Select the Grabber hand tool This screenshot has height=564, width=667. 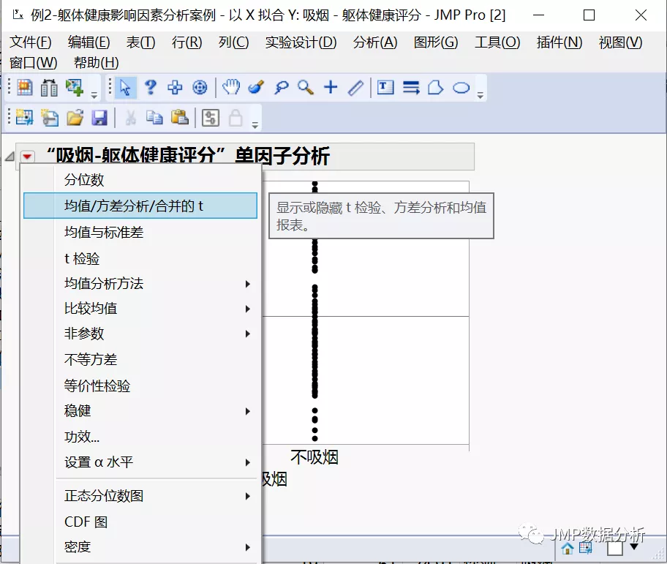pyautogui.click(x=231, y=87)
